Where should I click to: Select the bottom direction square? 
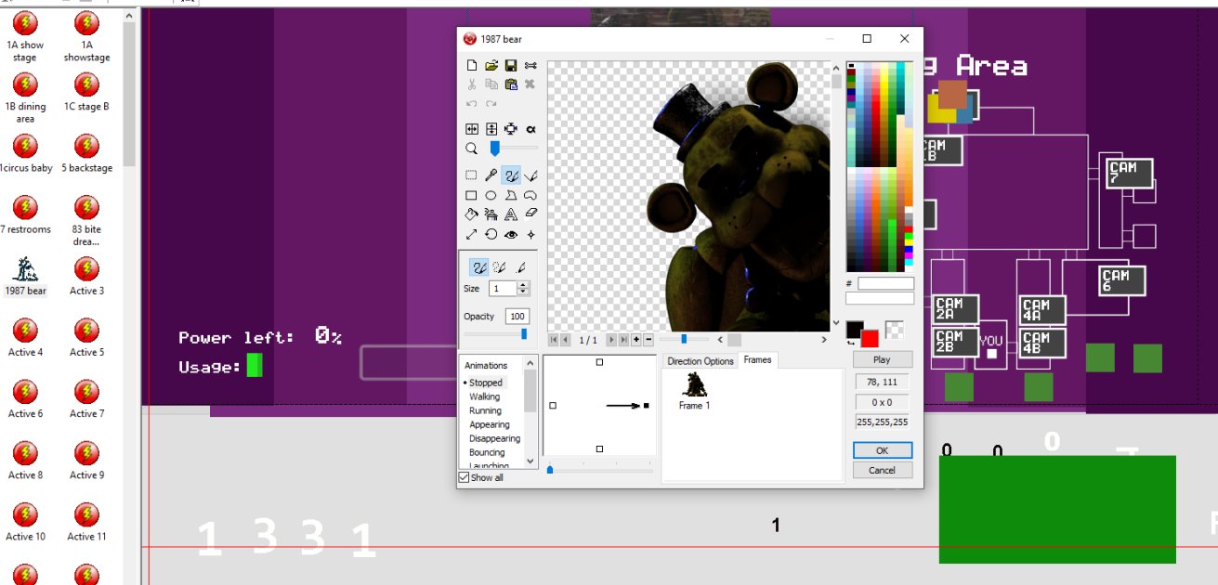click(599, 448)
